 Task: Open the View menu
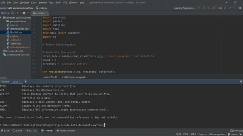[x=16, y=3]
